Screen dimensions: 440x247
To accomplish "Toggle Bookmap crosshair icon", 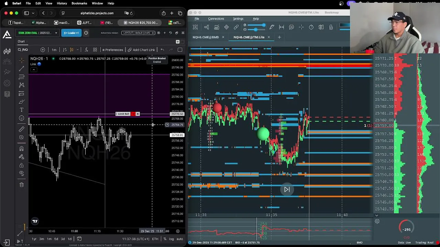I will tap(301, 27).
